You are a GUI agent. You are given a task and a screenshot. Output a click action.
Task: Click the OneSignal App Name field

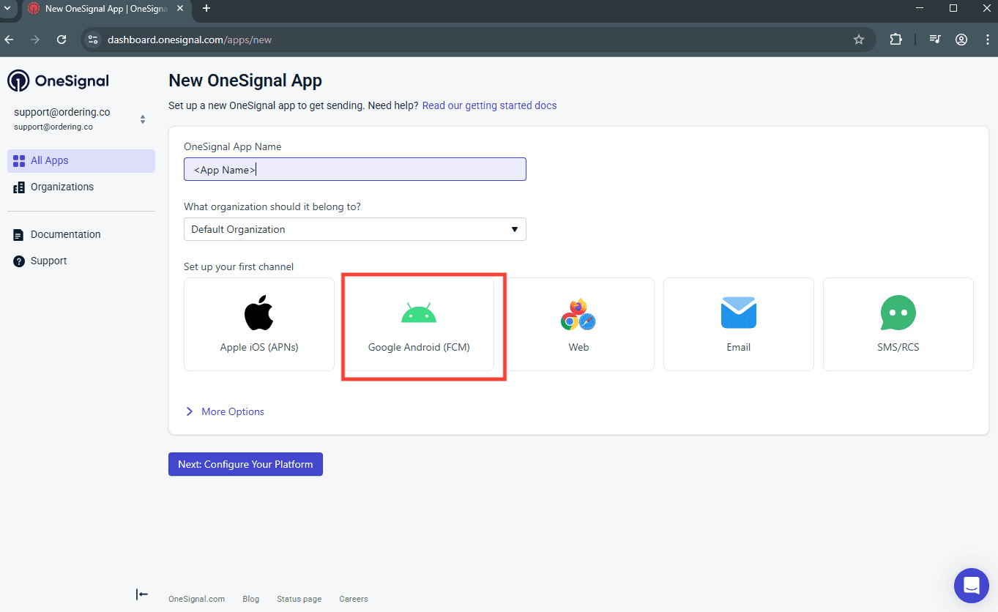point(355,169)
